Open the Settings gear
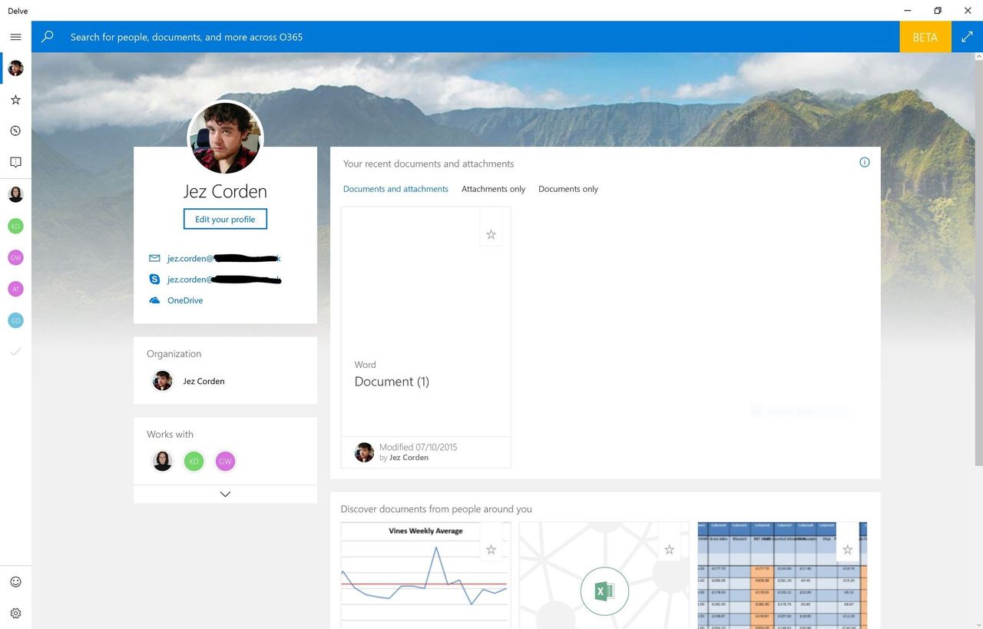This screenshot has width=983, height=629. click(15, 614)
